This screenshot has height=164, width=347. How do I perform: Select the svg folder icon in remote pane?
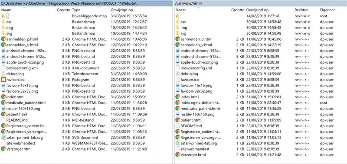[177, 33]
